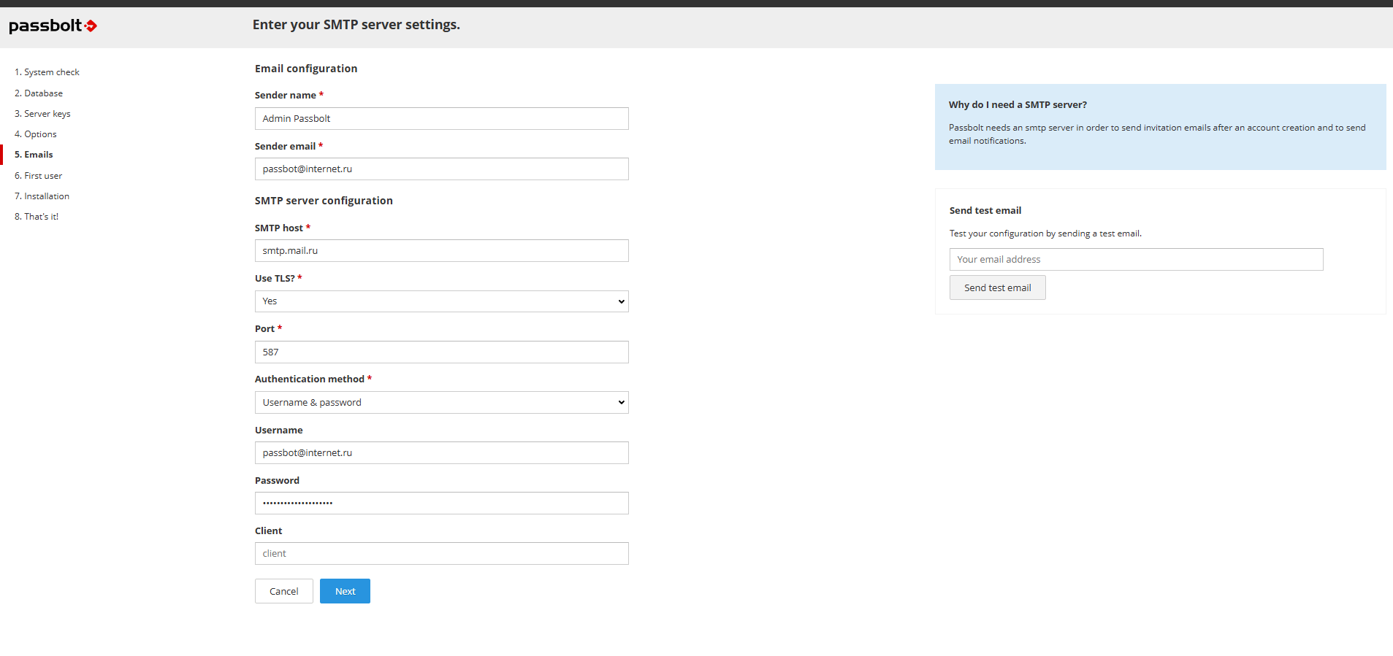Select the Emails step
This screenshot has height=656, width=1393.
tap(34, 155)
